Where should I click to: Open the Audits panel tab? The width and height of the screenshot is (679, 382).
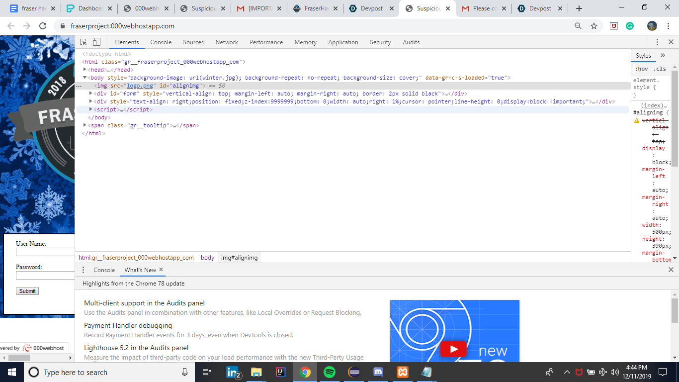(411, 42)
